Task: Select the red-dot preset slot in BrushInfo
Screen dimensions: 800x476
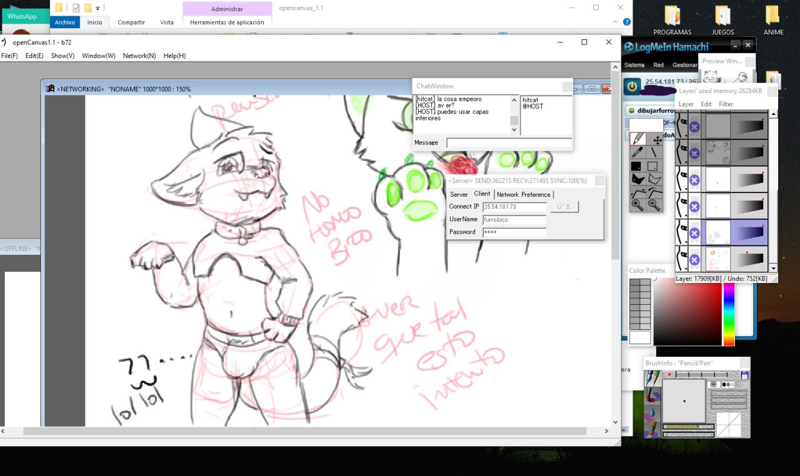Action: click(669, 375)
